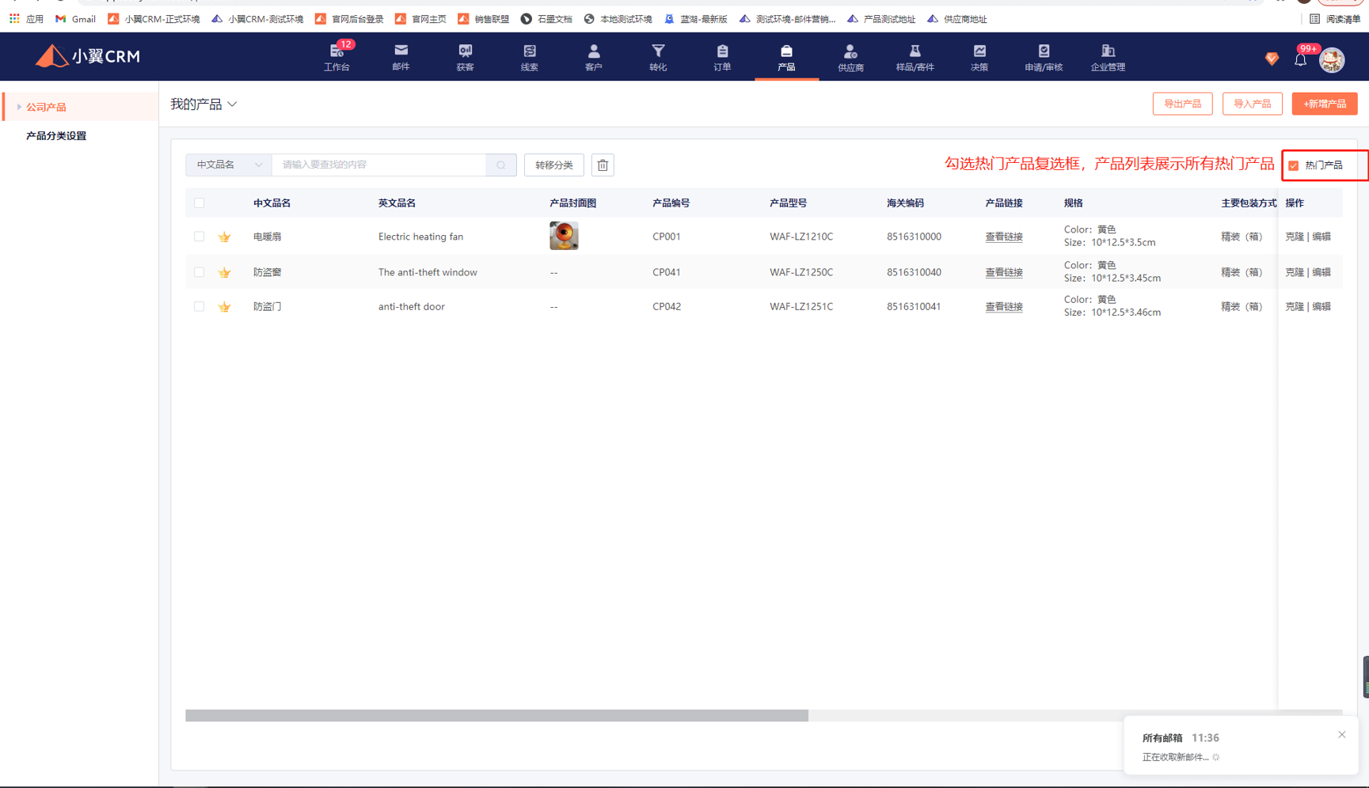Open the 中文品名 search field dropdown
Screen dimensions: 1369x788
coord(229,165)
